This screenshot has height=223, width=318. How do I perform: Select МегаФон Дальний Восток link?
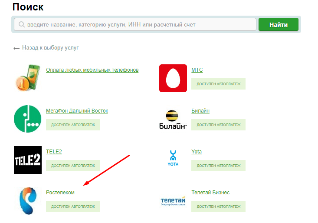point(77,111)
